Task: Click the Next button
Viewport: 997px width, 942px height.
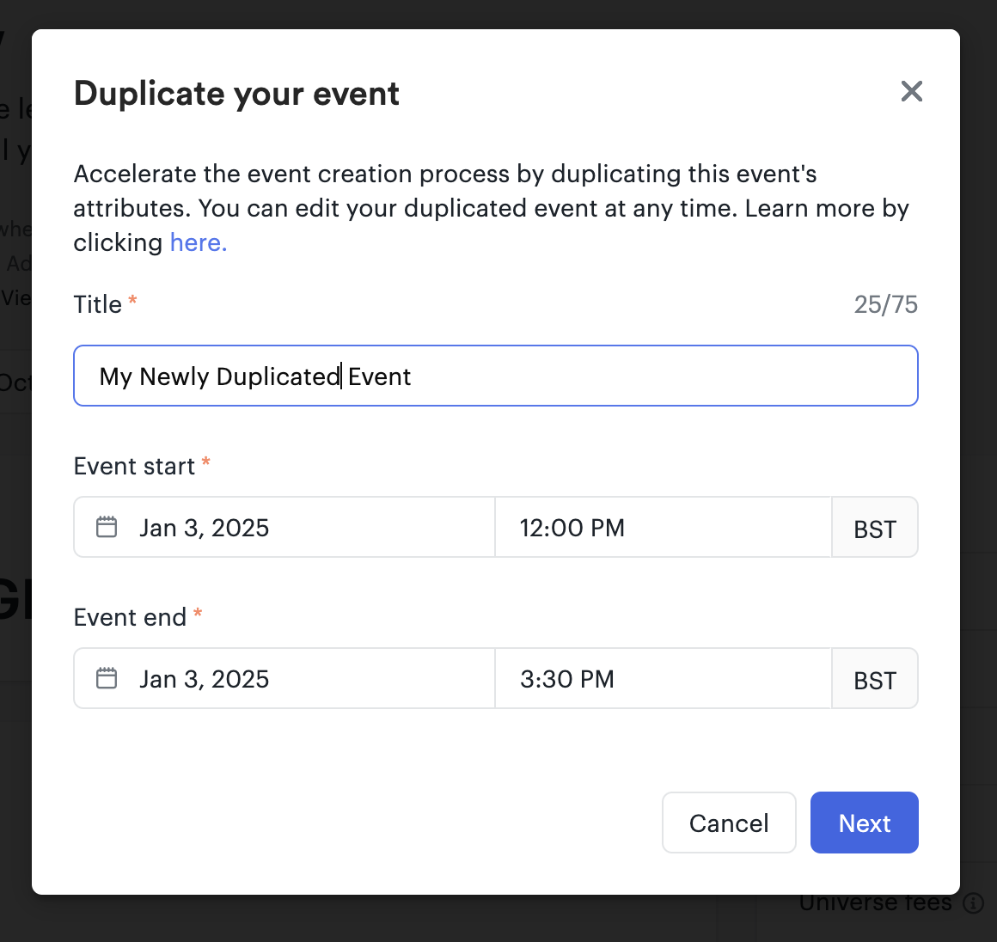Action: coord(864,823)
